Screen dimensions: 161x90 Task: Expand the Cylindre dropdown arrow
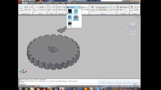[x=23, y=10]
